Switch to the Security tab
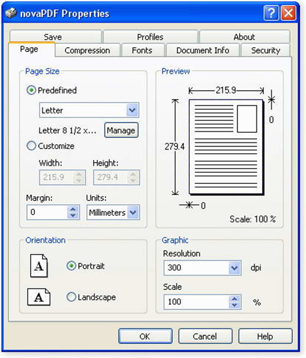Image resolution: width=306 pixels, height=358 pixels. (266, 50)
